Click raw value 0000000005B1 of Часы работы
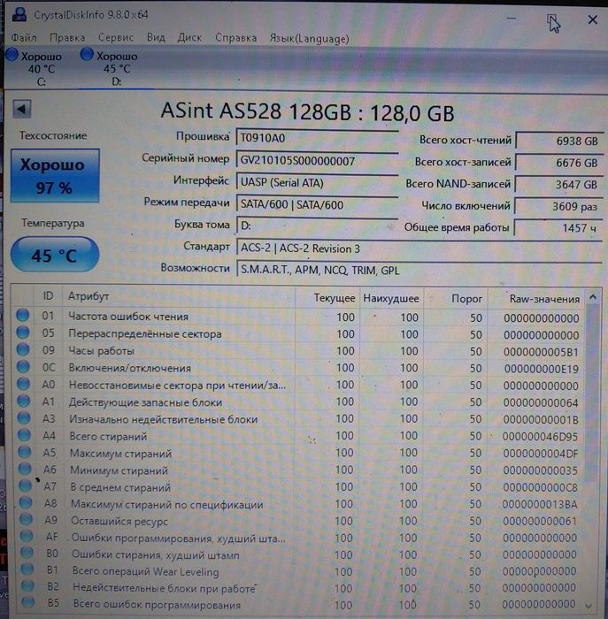 [x=541, y=352]
